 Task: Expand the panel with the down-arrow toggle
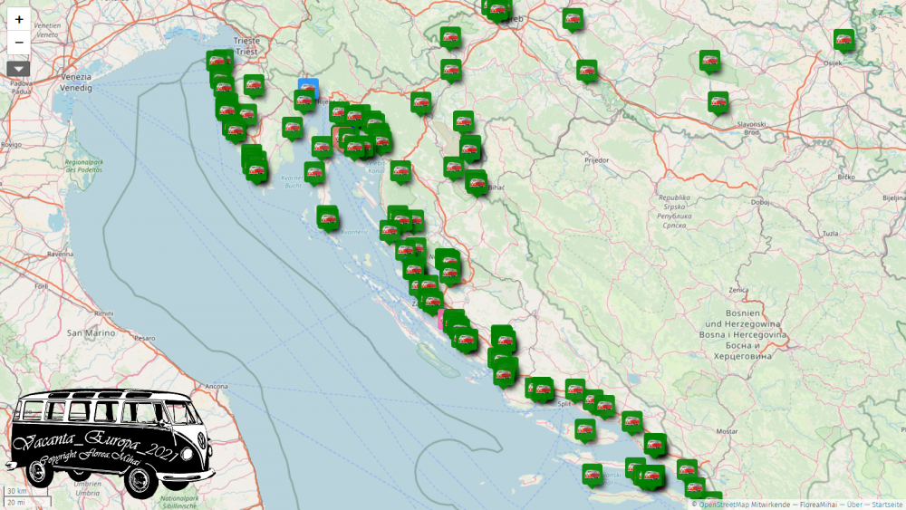pos(18,70)
